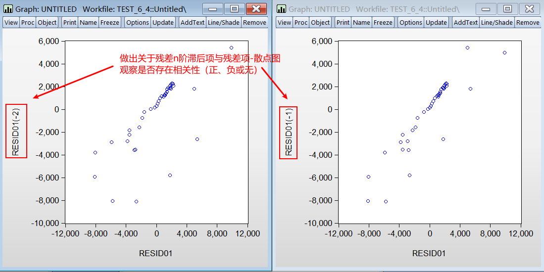Close the left graph window
Screen dimensions: 544x272
coord(256,9)
